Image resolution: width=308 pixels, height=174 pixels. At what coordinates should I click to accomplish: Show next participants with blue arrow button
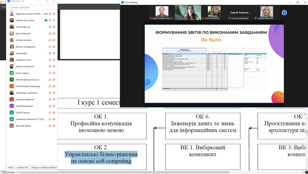(x=284, y=13)
